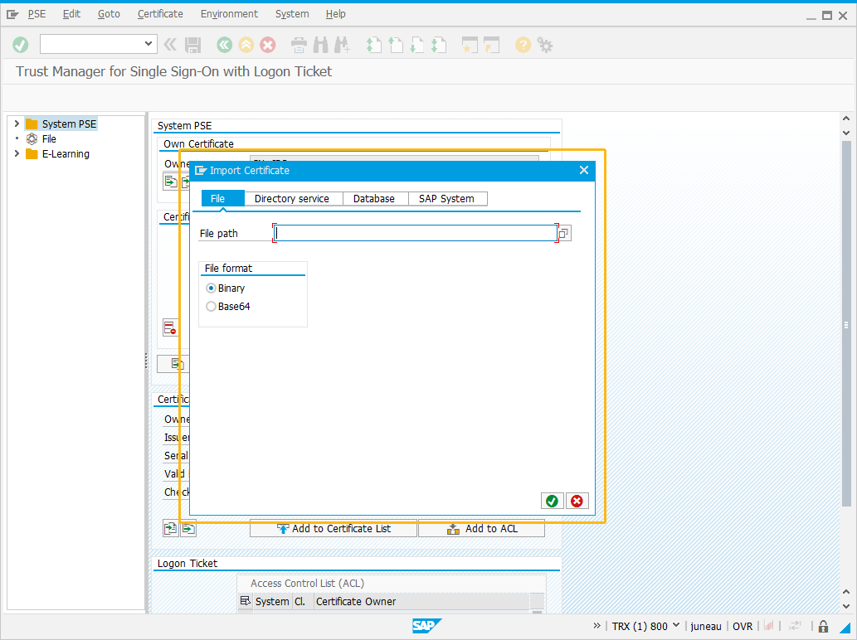Click the second icon left of Add to Certificate List
857x640 pixels.
188,528
